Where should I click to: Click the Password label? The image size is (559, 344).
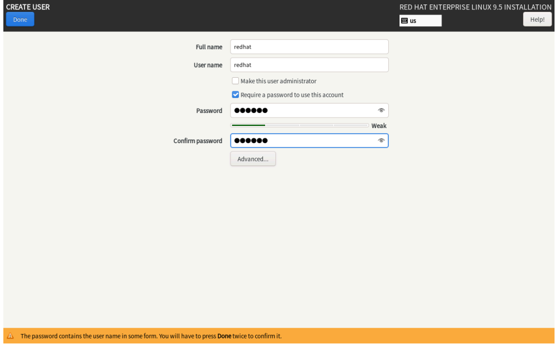(x=209, y=111)
